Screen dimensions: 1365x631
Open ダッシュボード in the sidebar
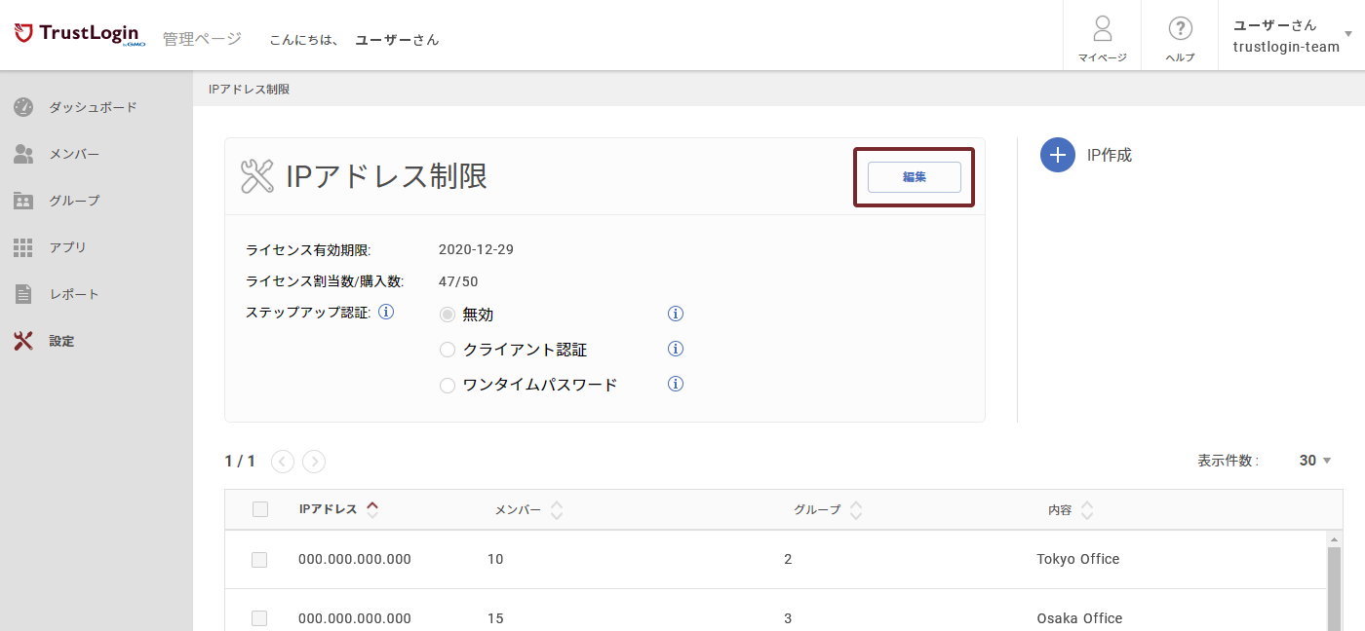click(93, 107)
